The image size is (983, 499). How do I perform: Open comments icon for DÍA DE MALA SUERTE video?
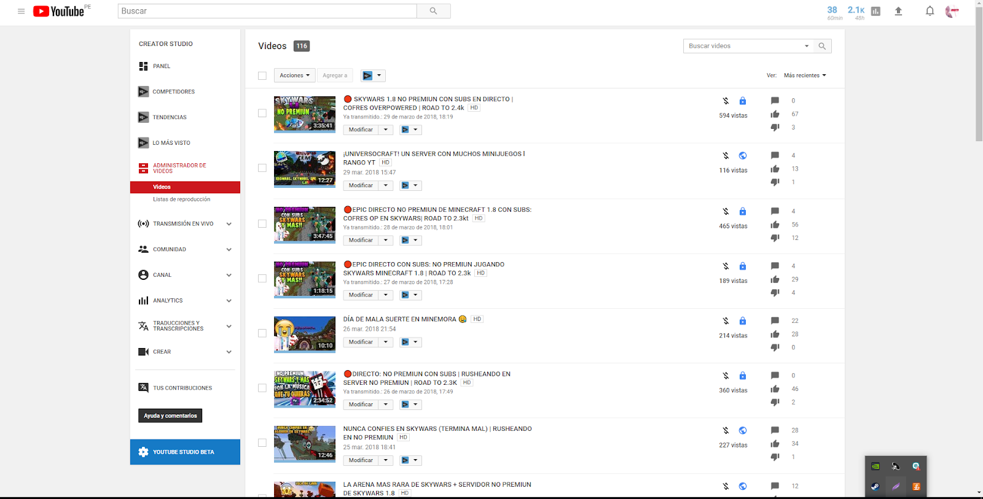775,321
